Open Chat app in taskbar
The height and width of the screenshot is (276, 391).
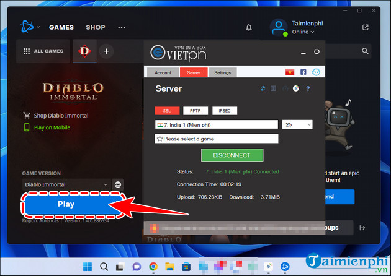point(137,267)
